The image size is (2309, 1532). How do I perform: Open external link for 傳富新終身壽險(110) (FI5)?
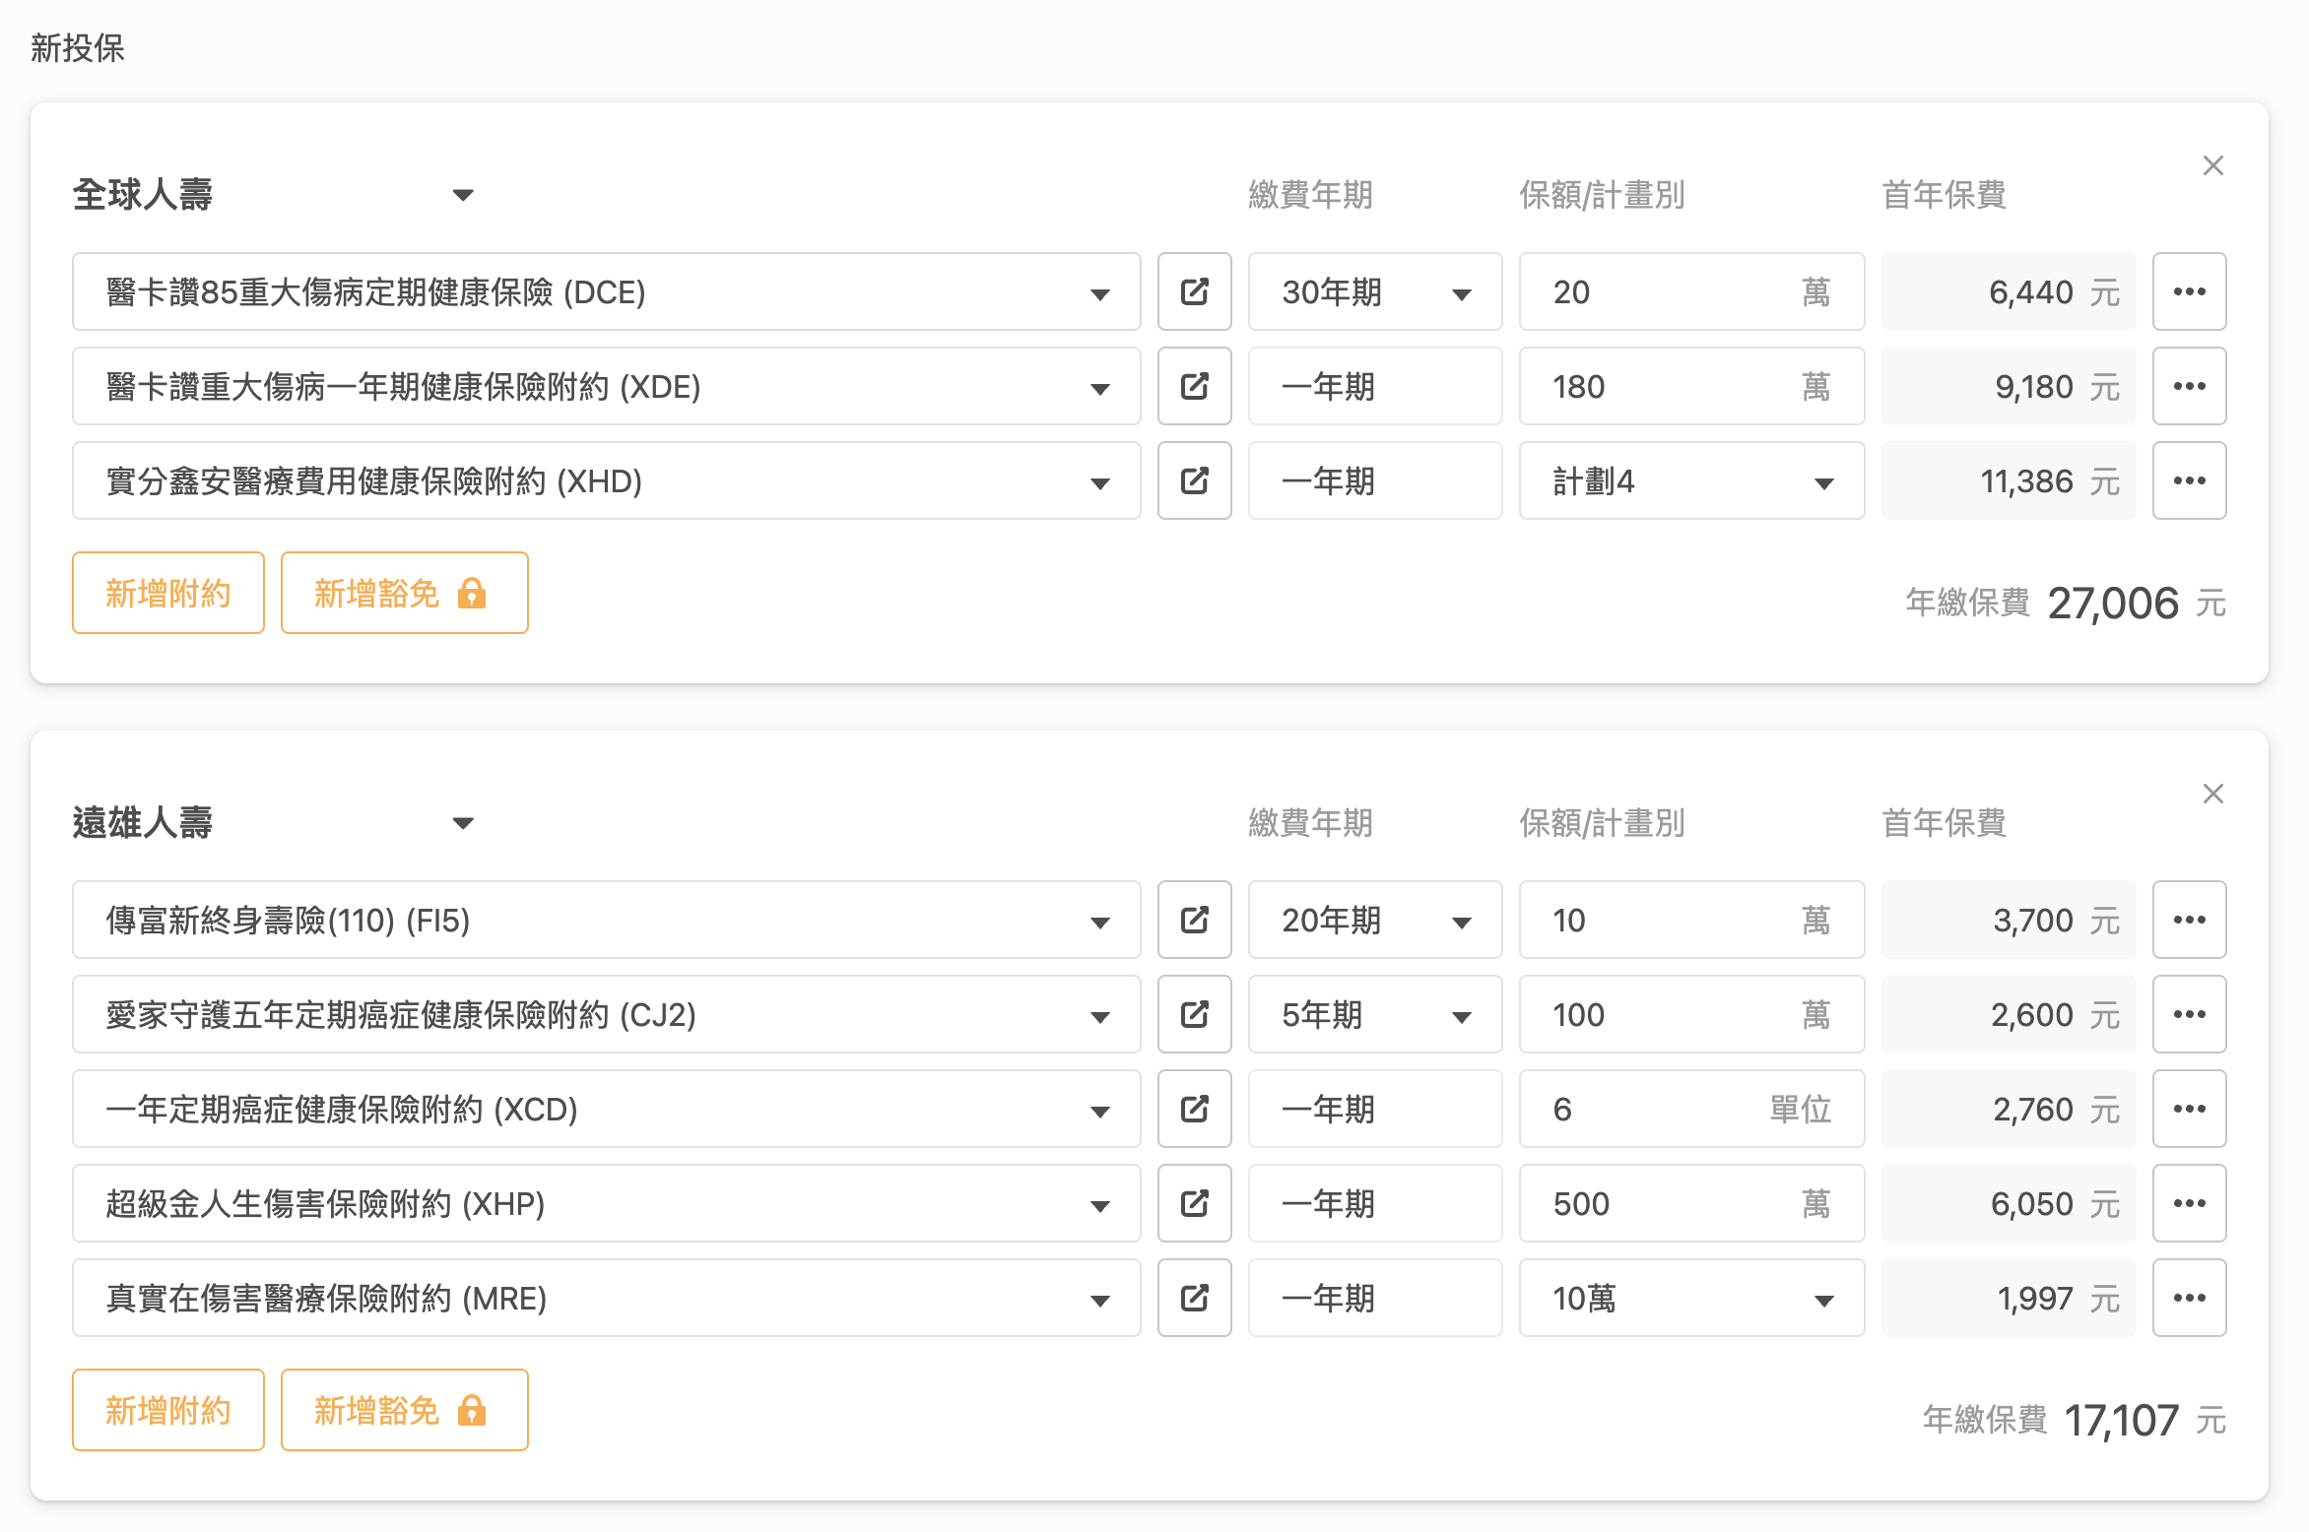click(1194, 920)
